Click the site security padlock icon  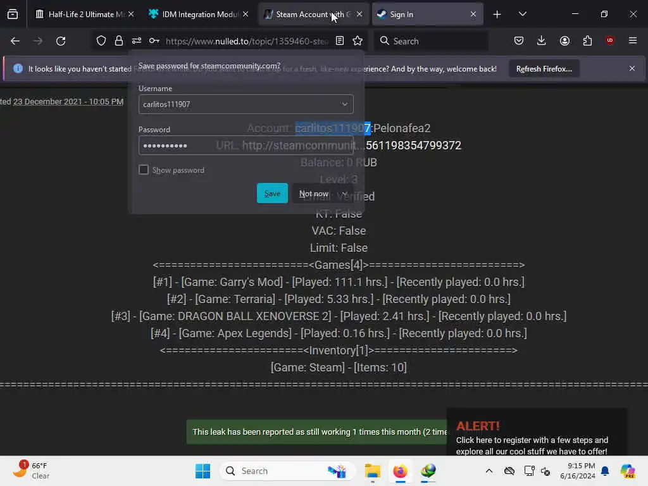coord(119,40)
